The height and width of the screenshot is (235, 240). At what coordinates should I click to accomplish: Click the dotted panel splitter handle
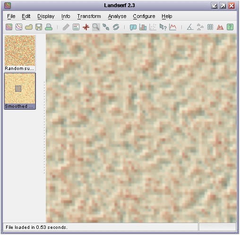point(44,128)
